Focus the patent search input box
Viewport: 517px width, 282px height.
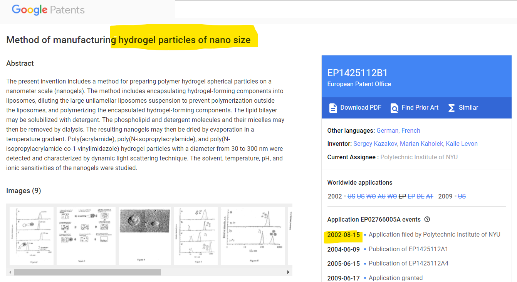tap(346, 9)
